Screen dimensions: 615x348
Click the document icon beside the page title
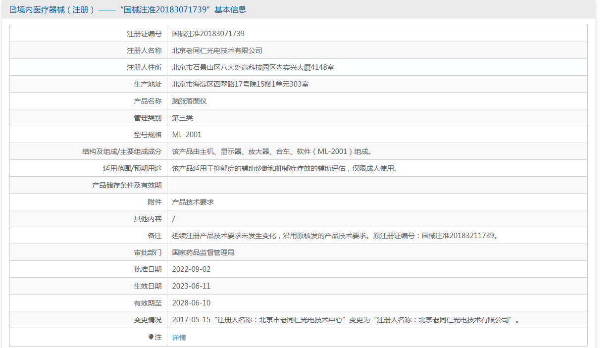(13, 9)
